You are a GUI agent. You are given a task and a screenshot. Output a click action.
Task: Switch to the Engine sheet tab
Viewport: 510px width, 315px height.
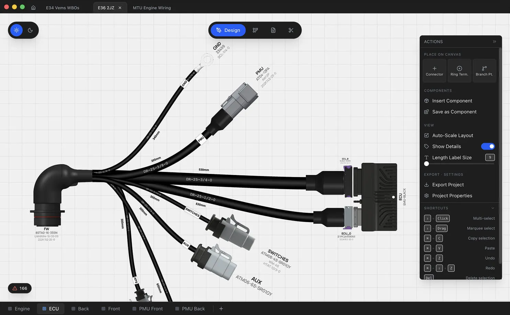pos(19,309)
